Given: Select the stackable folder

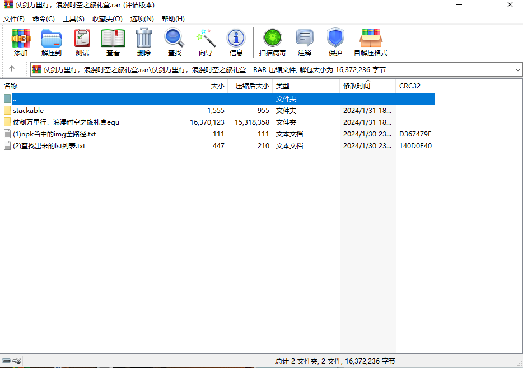Looking at the screenshot, I should pos(28,111).
